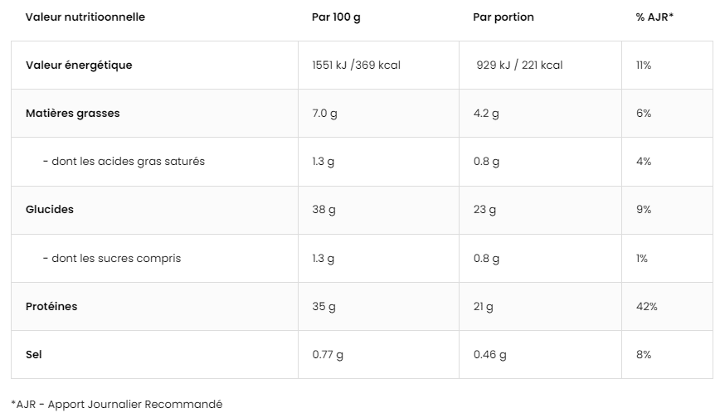The height and width of the screenshot is (413, 720).
Task: Click the 'Par portion' column header
Action: (504, 17)
